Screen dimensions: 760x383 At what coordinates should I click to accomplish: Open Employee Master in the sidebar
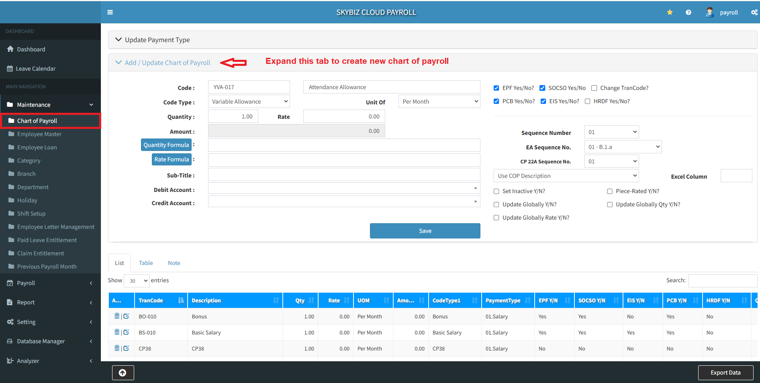click(39, 134)
